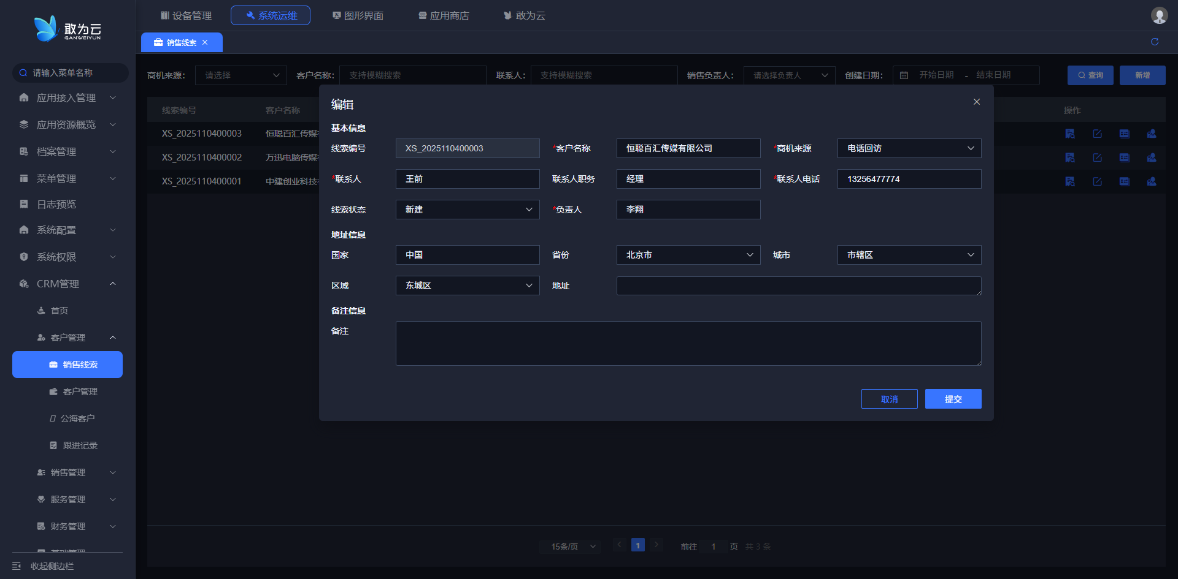
Task: Switch to 设备管理 top menu
Action: [186, 15]
